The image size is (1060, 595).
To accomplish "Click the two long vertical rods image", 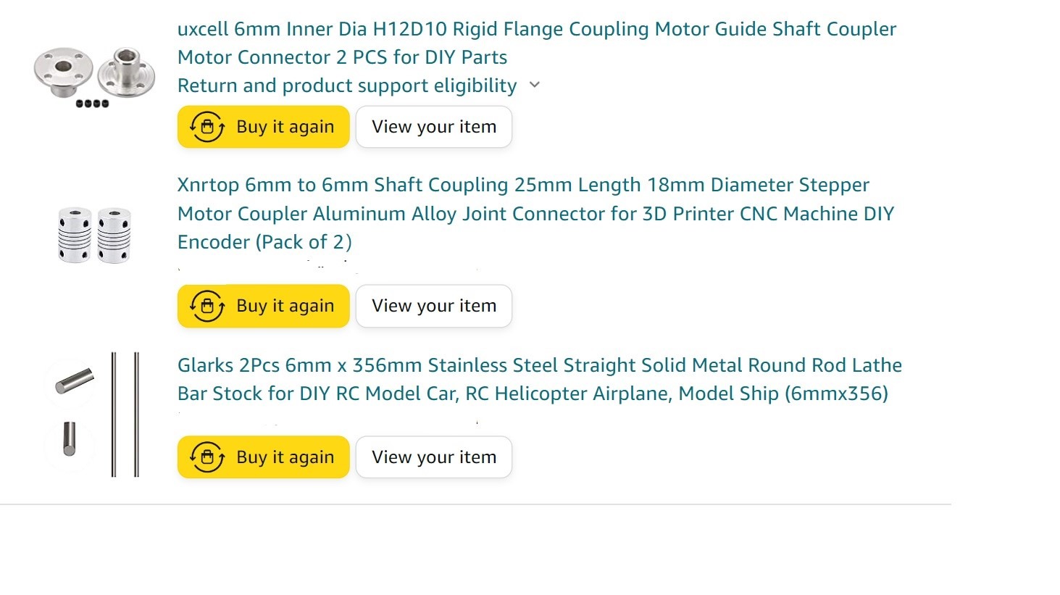I will point(125,415).
